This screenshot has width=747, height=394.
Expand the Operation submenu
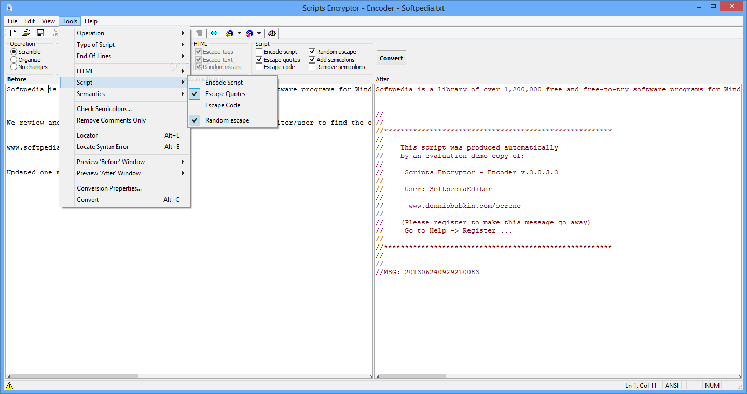point(125,33)
